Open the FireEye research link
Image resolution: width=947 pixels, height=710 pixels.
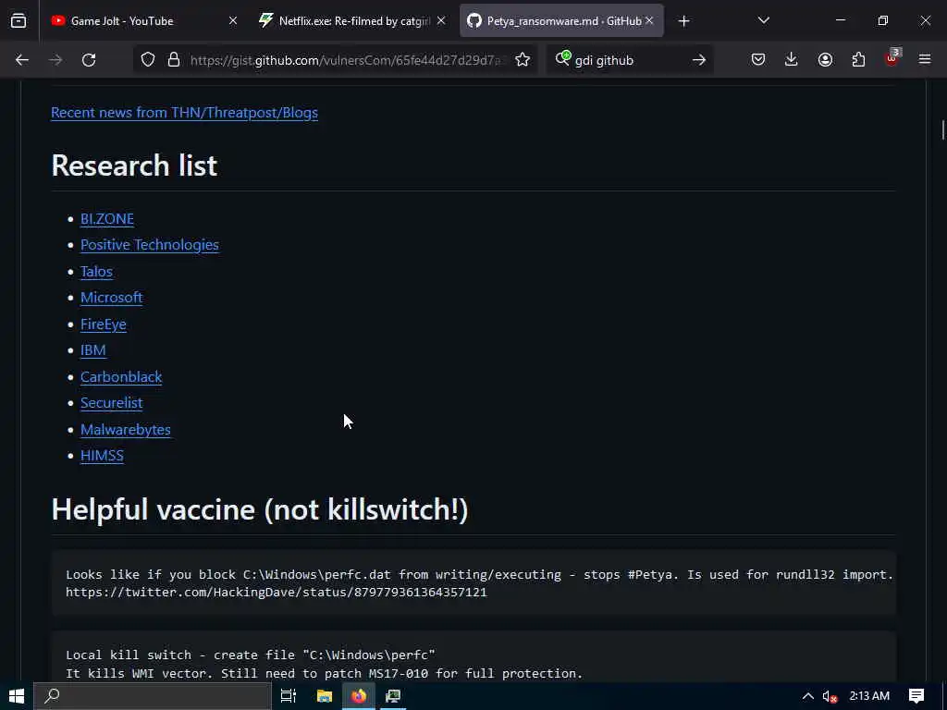(x=104, y=324)
